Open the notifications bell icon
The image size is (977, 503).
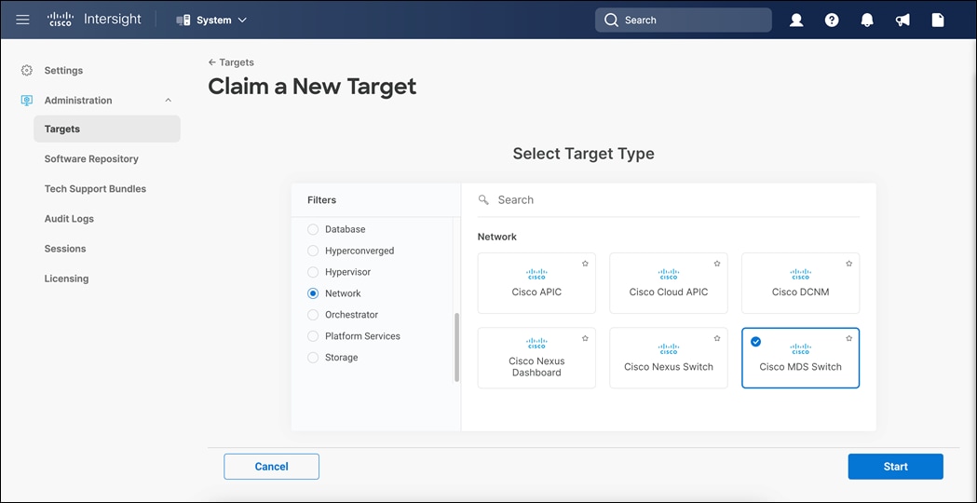click(x=867, y=20)
